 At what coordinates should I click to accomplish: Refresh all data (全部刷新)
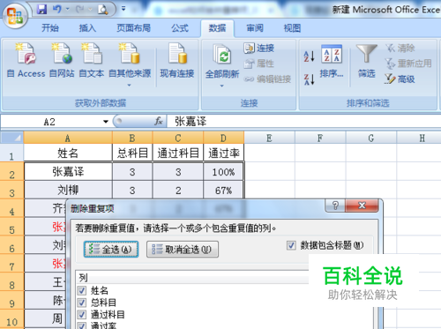pyautogui.click(x=222, y=61)
